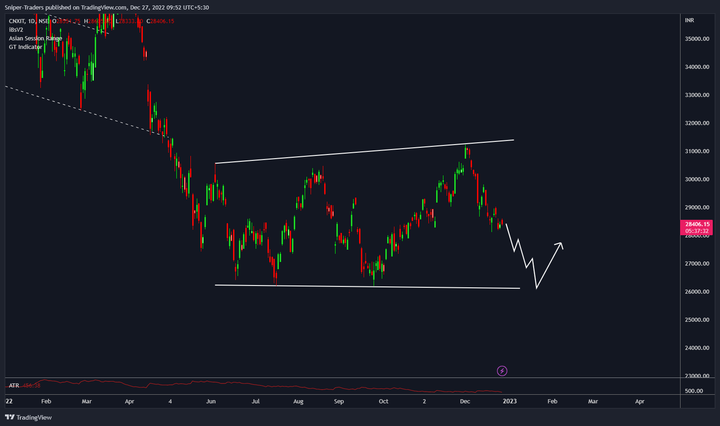Open the TradingView logo at bottom left

click(x=28, y=417)
